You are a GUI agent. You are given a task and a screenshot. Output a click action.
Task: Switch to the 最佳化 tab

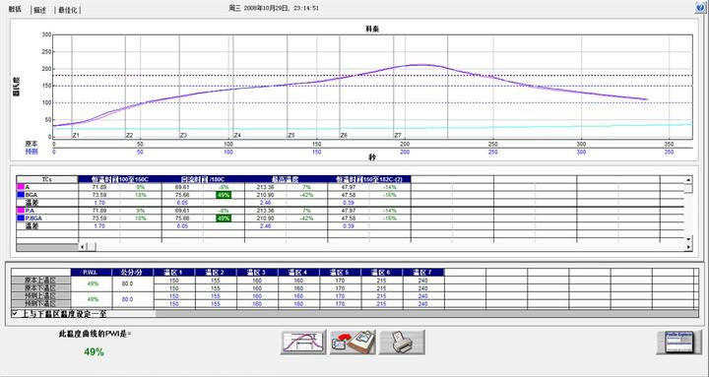coord(67,10)
